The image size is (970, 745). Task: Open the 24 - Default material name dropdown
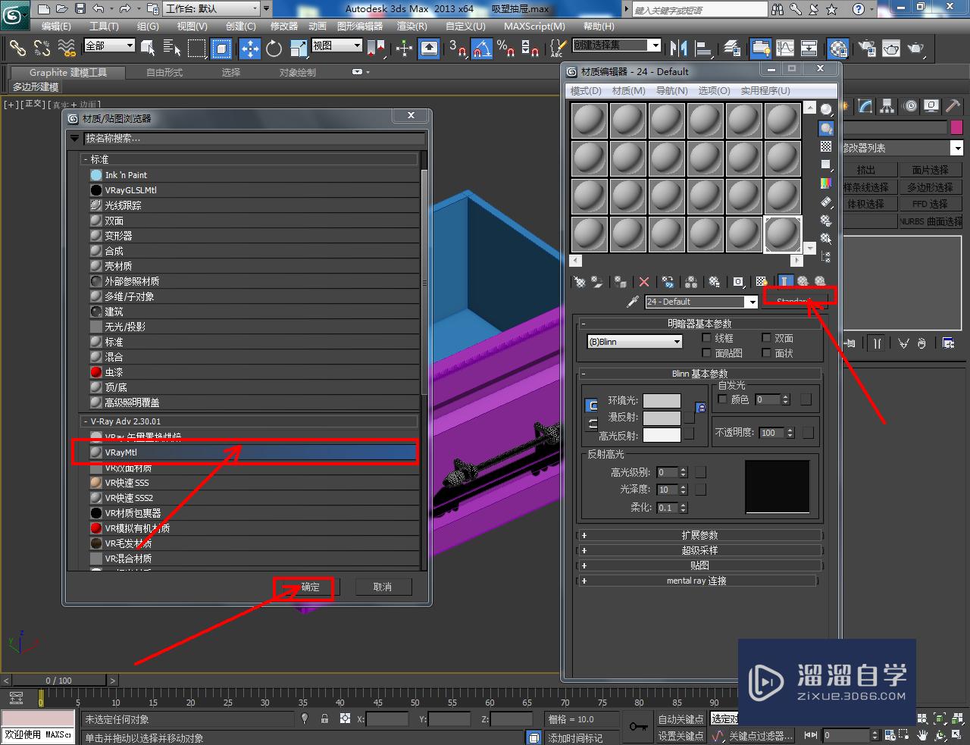(x=701, y=302)
